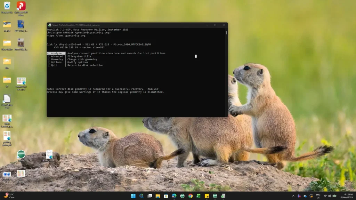Click the taskbar Search icon

(141, 196)
